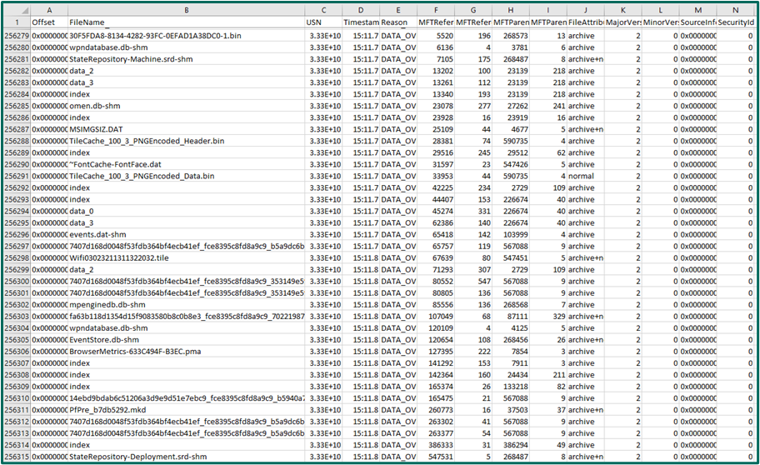Image resolution: width=760 pixels, height=465 pixels.
Task: Click MFT parent value 133218
Action: tap(510, 387)
